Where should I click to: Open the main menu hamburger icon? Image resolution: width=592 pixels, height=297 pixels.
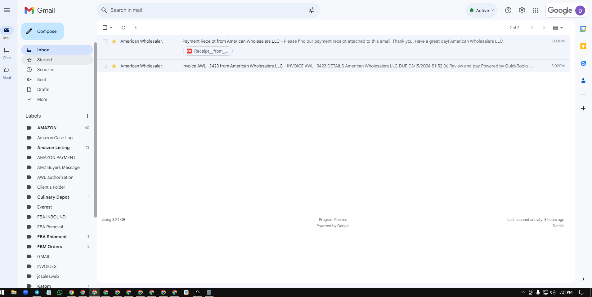coord(7,10)
